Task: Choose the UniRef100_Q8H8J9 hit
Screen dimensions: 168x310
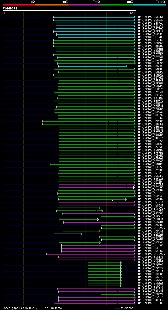Action: (x=151, y=107)
